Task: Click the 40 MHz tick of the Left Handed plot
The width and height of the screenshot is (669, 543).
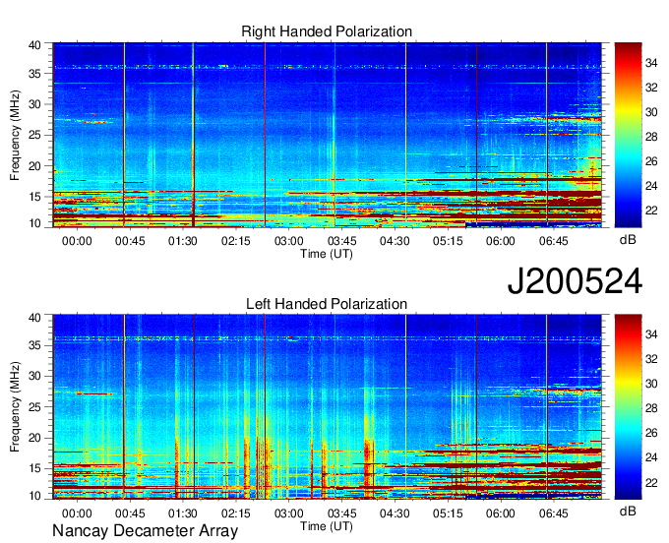Action: click(x=34, y=318)
